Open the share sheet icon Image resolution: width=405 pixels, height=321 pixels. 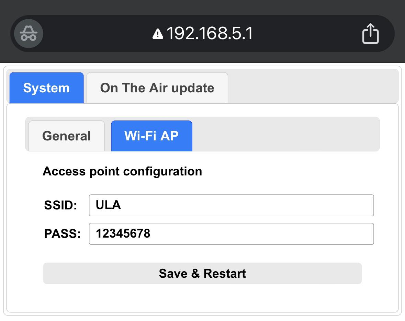[x=370, y=34]
